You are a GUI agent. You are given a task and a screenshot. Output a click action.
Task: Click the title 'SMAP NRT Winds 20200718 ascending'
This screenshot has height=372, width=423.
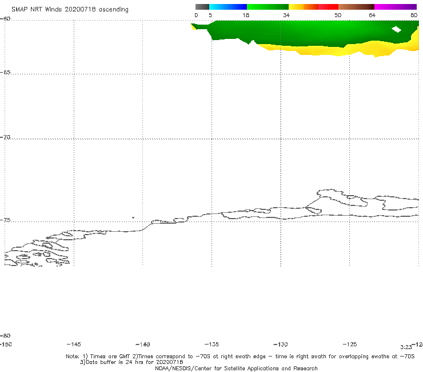pos(70,10)
